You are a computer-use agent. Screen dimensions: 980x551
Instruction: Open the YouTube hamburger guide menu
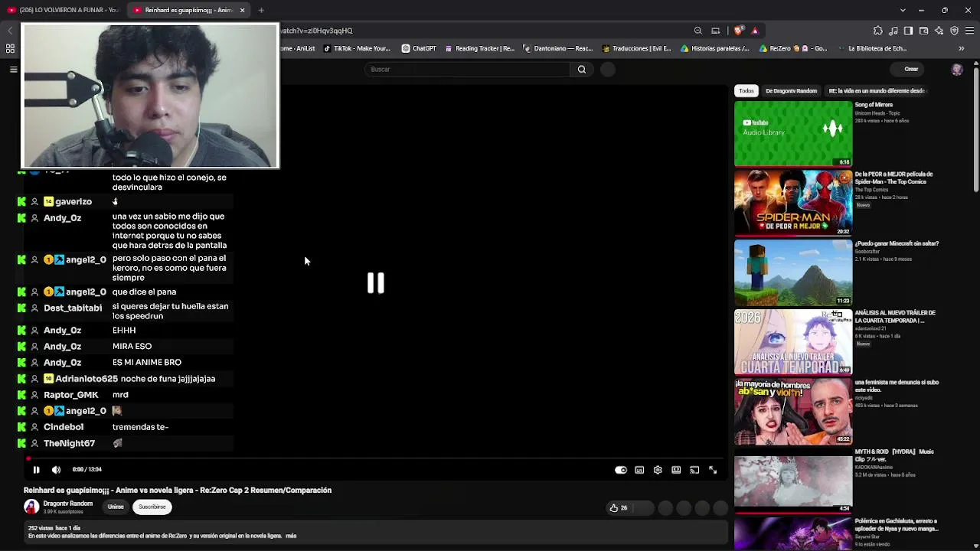pos(13,70)
